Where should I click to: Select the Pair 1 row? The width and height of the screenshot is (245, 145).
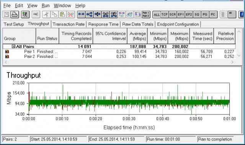pos(119,52)
